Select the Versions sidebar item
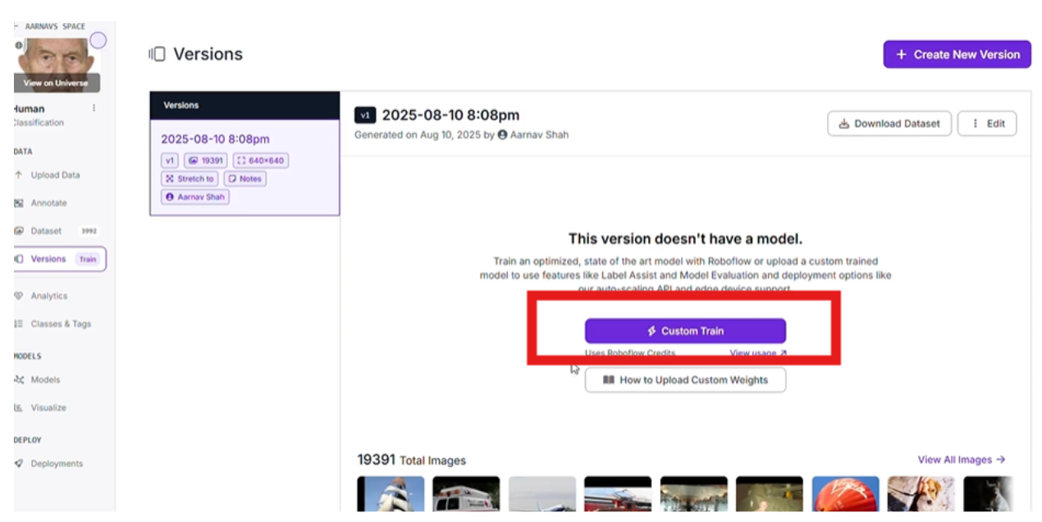The width and height of the screenshot is (1042, 522). (59, 259)
